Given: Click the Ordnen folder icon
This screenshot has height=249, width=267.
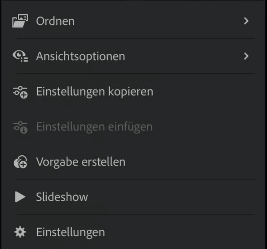Looking at the screenshot, I should click(x=20, y=21).
